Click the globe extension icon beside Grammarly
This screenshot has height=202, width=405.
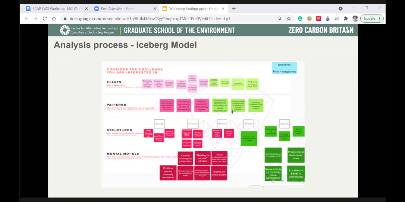309,19
